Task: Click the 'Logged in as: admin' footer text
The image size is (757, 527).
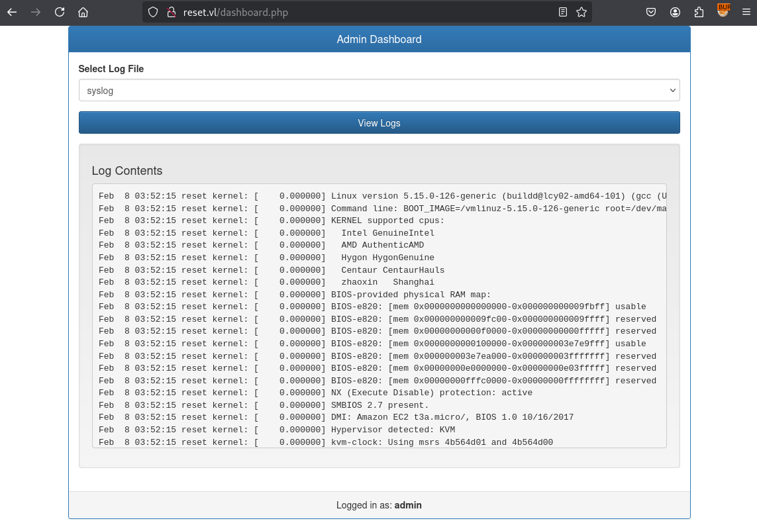Action: pos(379,505)
